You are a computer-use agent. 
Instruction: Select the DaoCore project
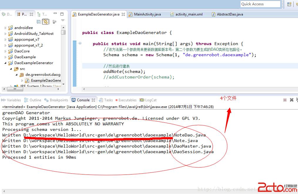point(22,51)
